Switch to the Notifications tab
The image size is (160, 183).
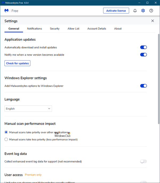pos(34,29)
